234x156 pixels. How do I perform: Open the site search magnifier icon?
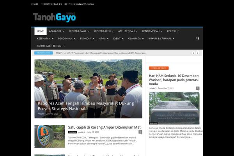(x=198, y=38)
